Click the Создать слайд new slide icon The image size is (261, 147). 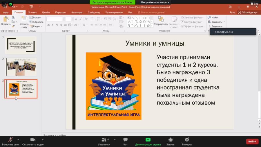(x=24, y=19)
